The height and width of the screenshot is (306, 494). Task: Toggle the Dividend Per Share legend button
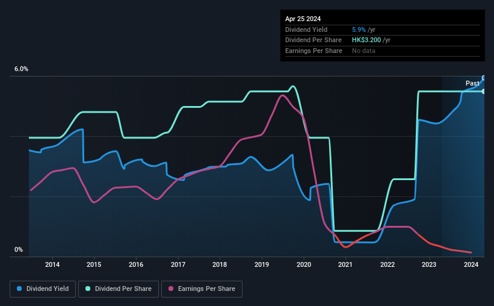[119, 289]
